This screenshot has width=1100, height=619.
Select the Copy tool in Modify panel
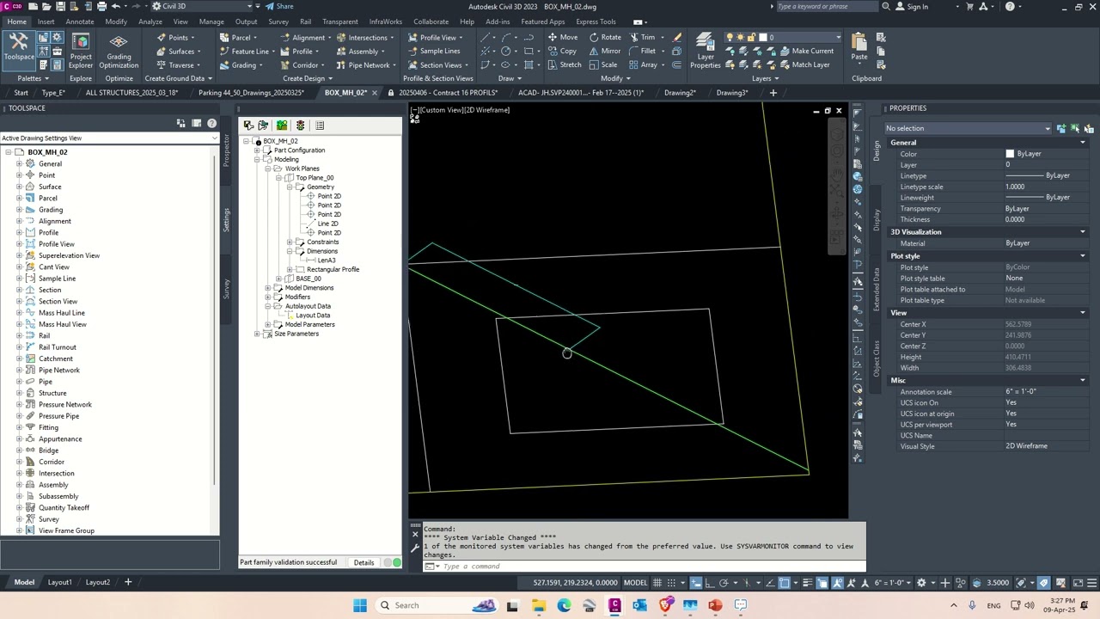[563, 51]
